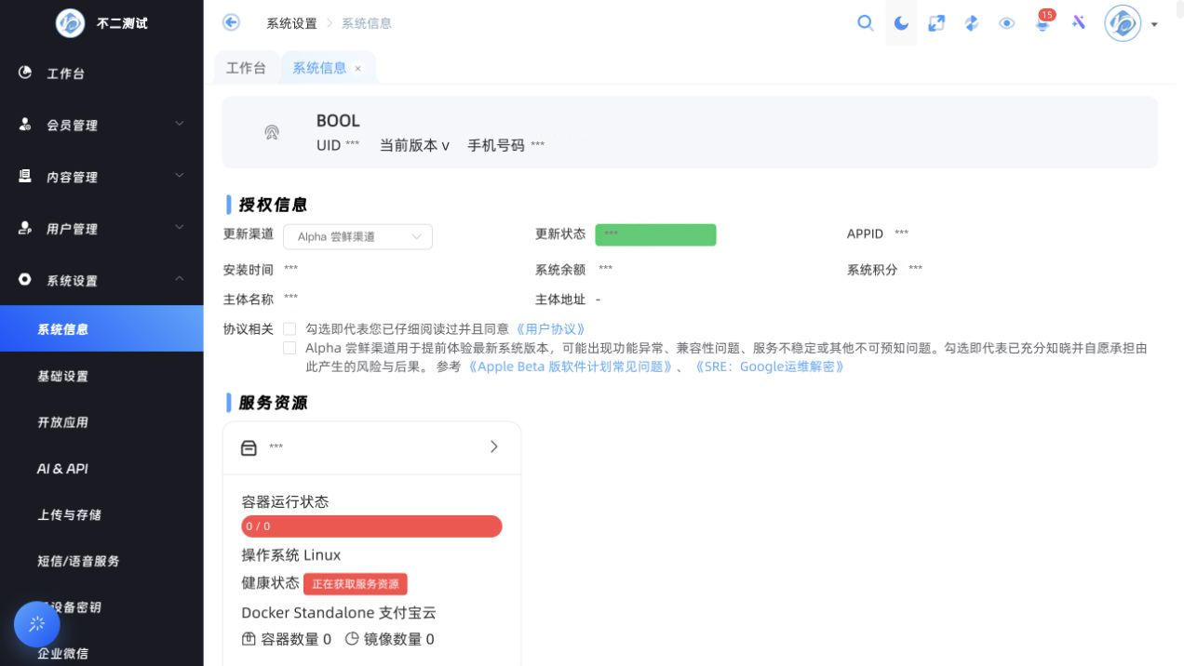The height and width of the screenshot is (666, 1184).
Task: Toggle dark mode moon icon
Action: pyautogui.click(x=901, y=23)
